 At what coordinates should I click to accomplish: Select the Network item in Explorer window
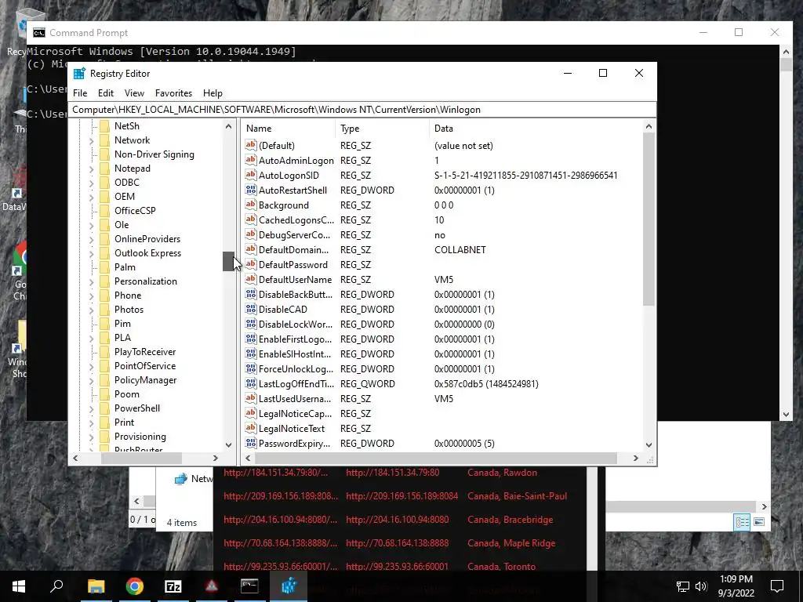(194, 479)
